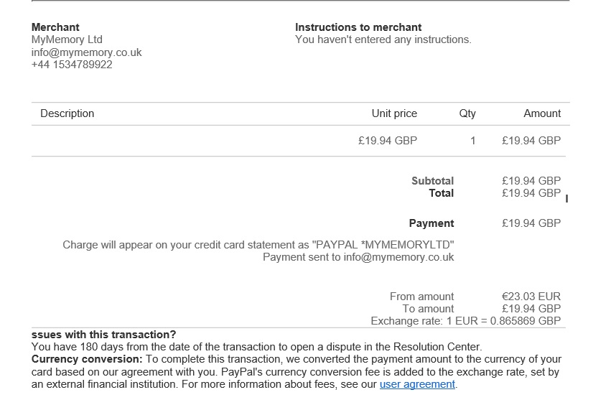Click the Currency conversion bold label
This screenshot has height=405, width=616.
click(x=87, y=360)
